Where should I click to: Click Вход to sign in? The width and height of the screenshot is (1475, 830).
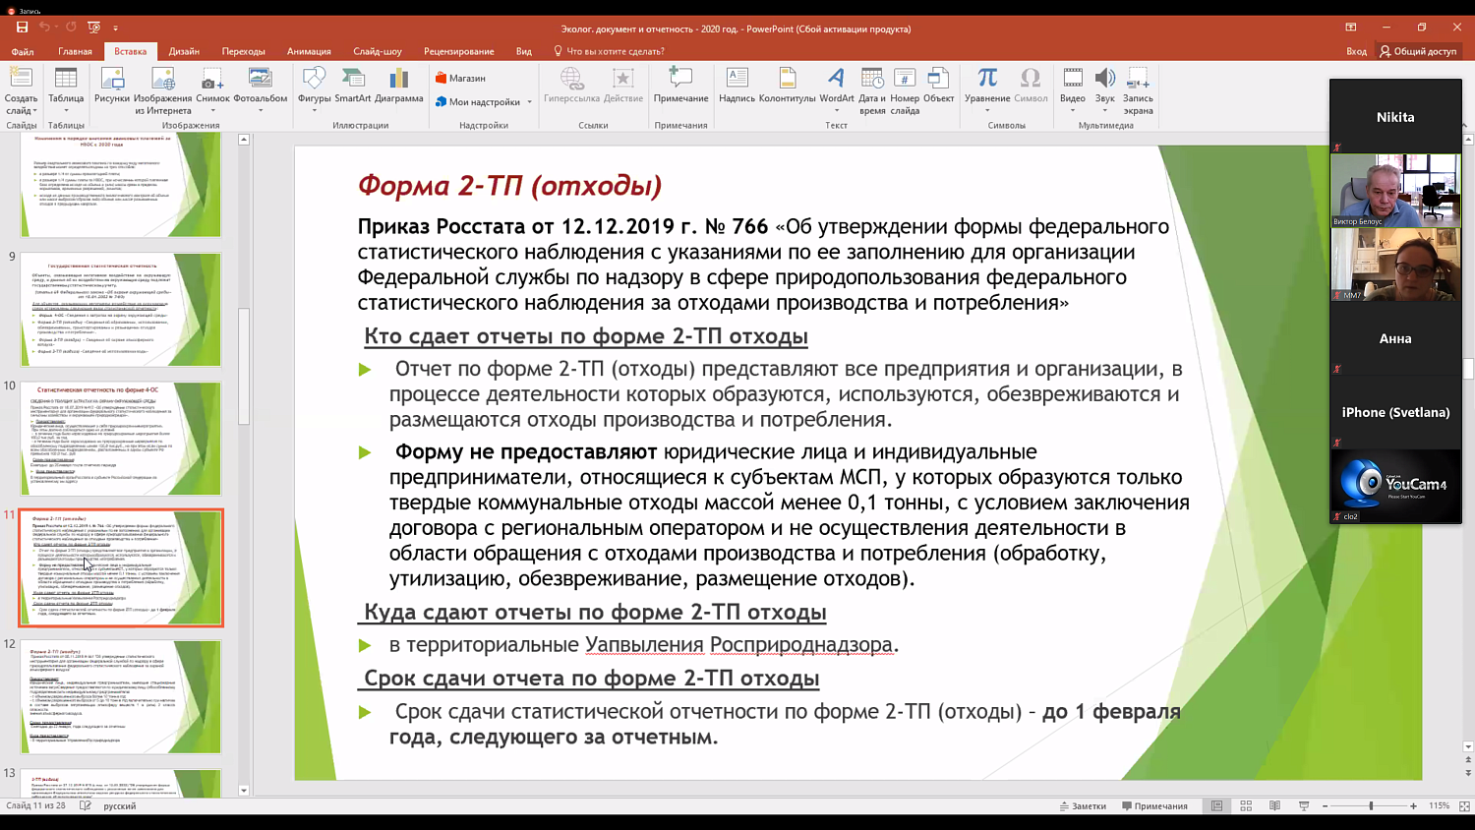(x=1357, y=51)
